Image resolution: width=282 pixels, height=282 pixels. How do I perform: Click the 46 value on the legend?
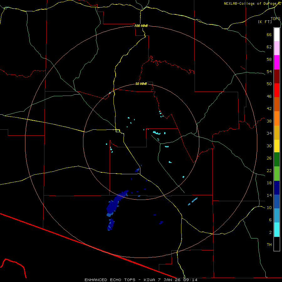[x=269, y=97]
